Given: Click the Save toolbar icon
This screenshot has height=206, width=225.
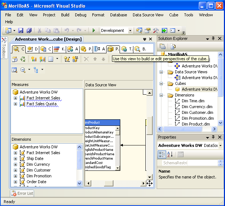Looking at the screenshot, I should point(21,30).
